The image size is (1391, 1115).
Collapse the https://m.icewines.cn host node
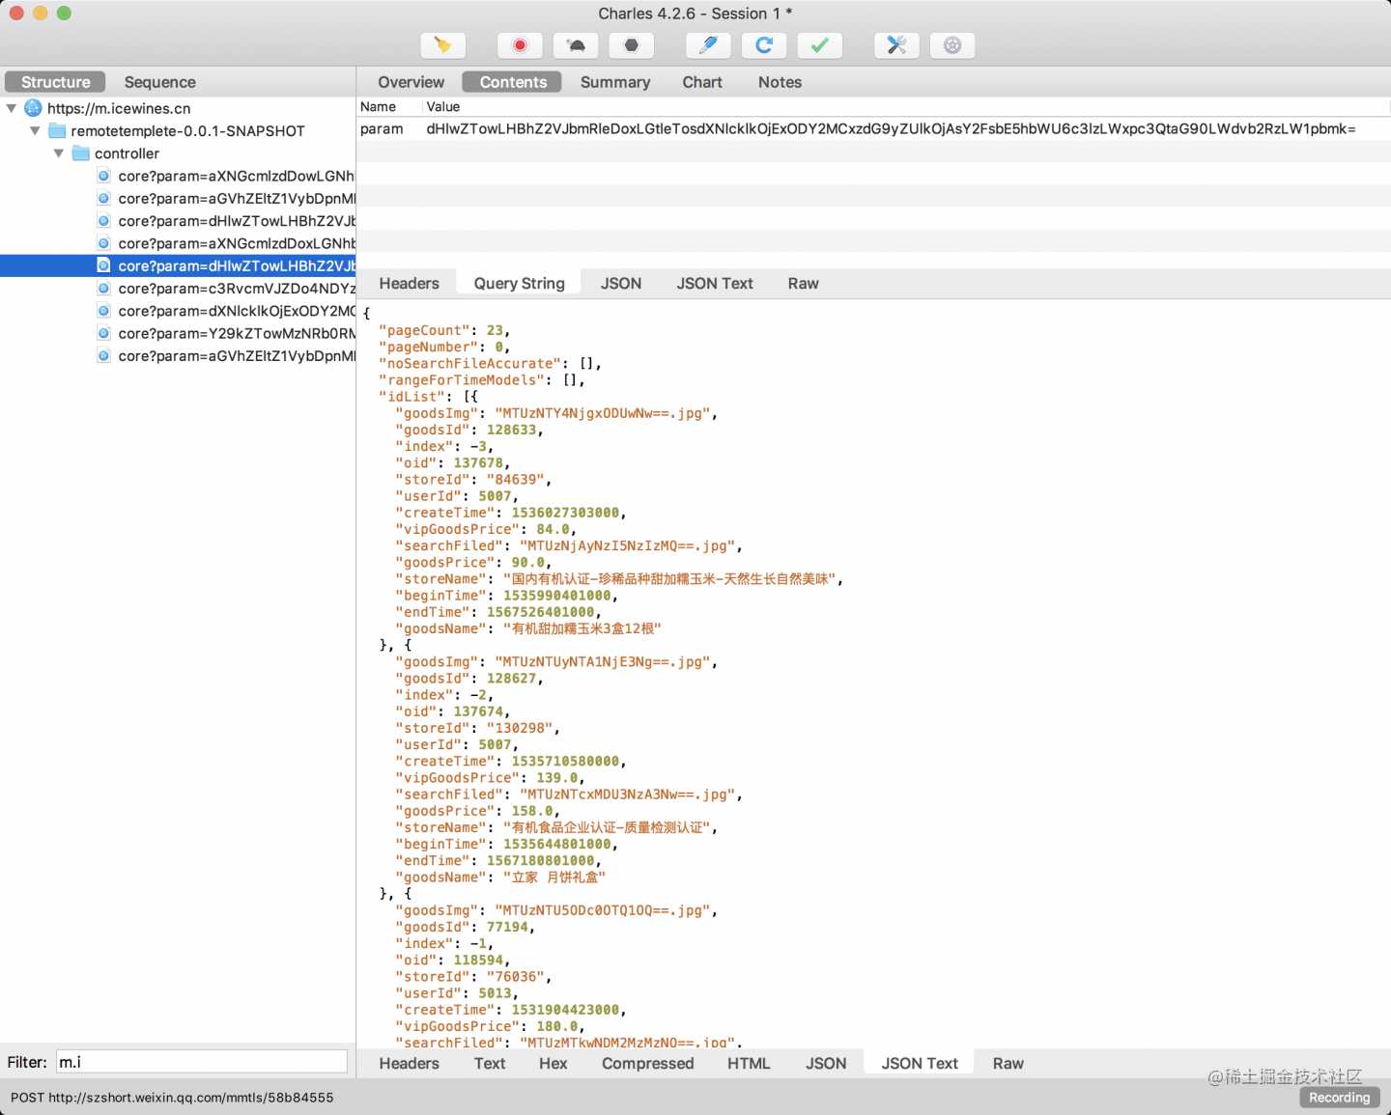12,108
